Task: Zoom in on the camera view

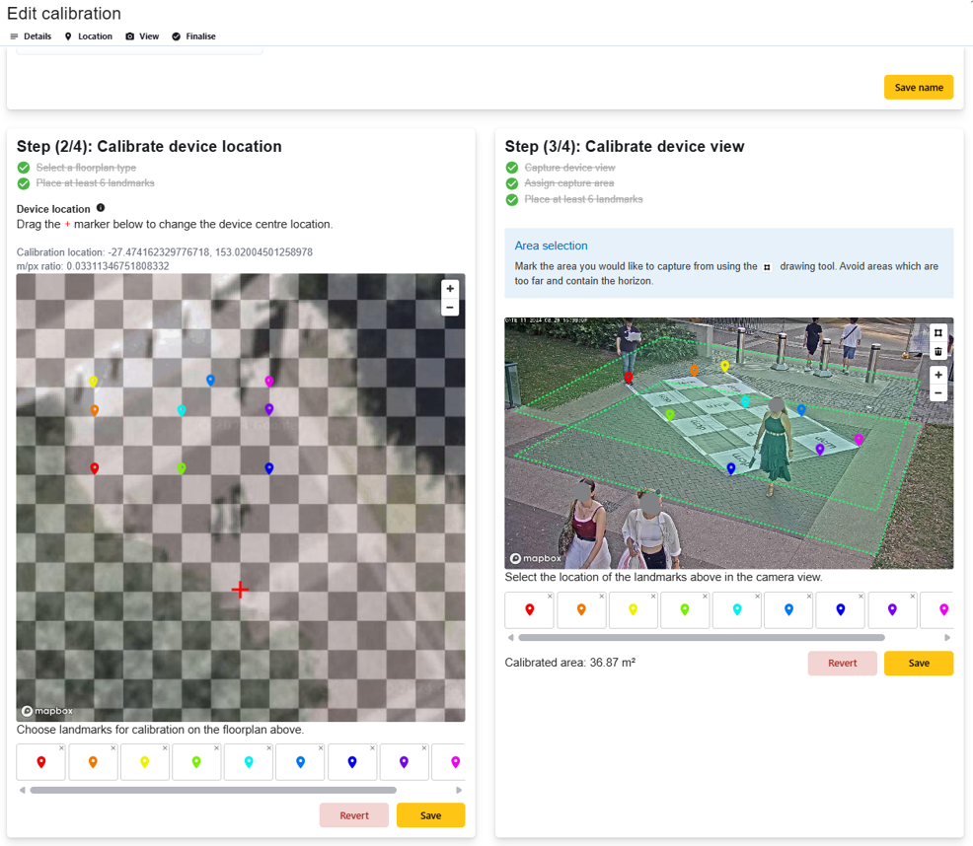Action: [938, 375]
